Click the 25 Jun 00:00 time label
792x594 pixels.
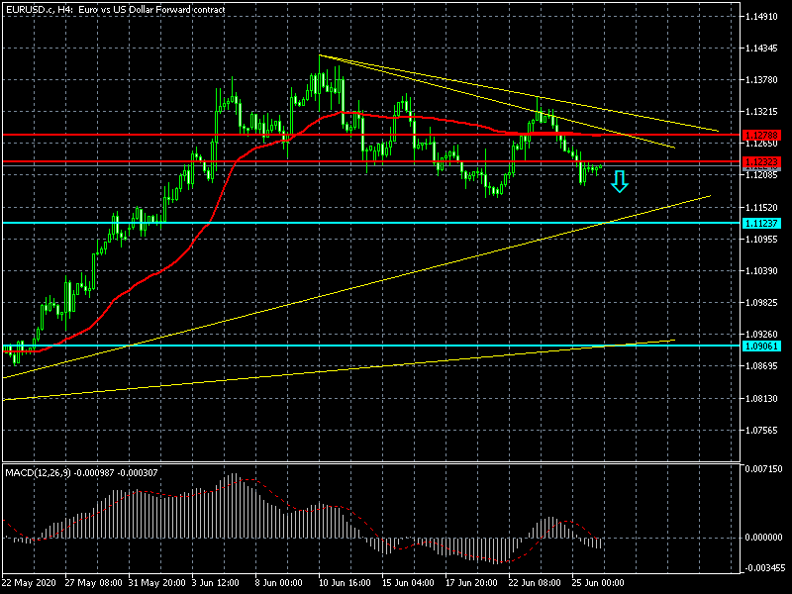(598, 583)
